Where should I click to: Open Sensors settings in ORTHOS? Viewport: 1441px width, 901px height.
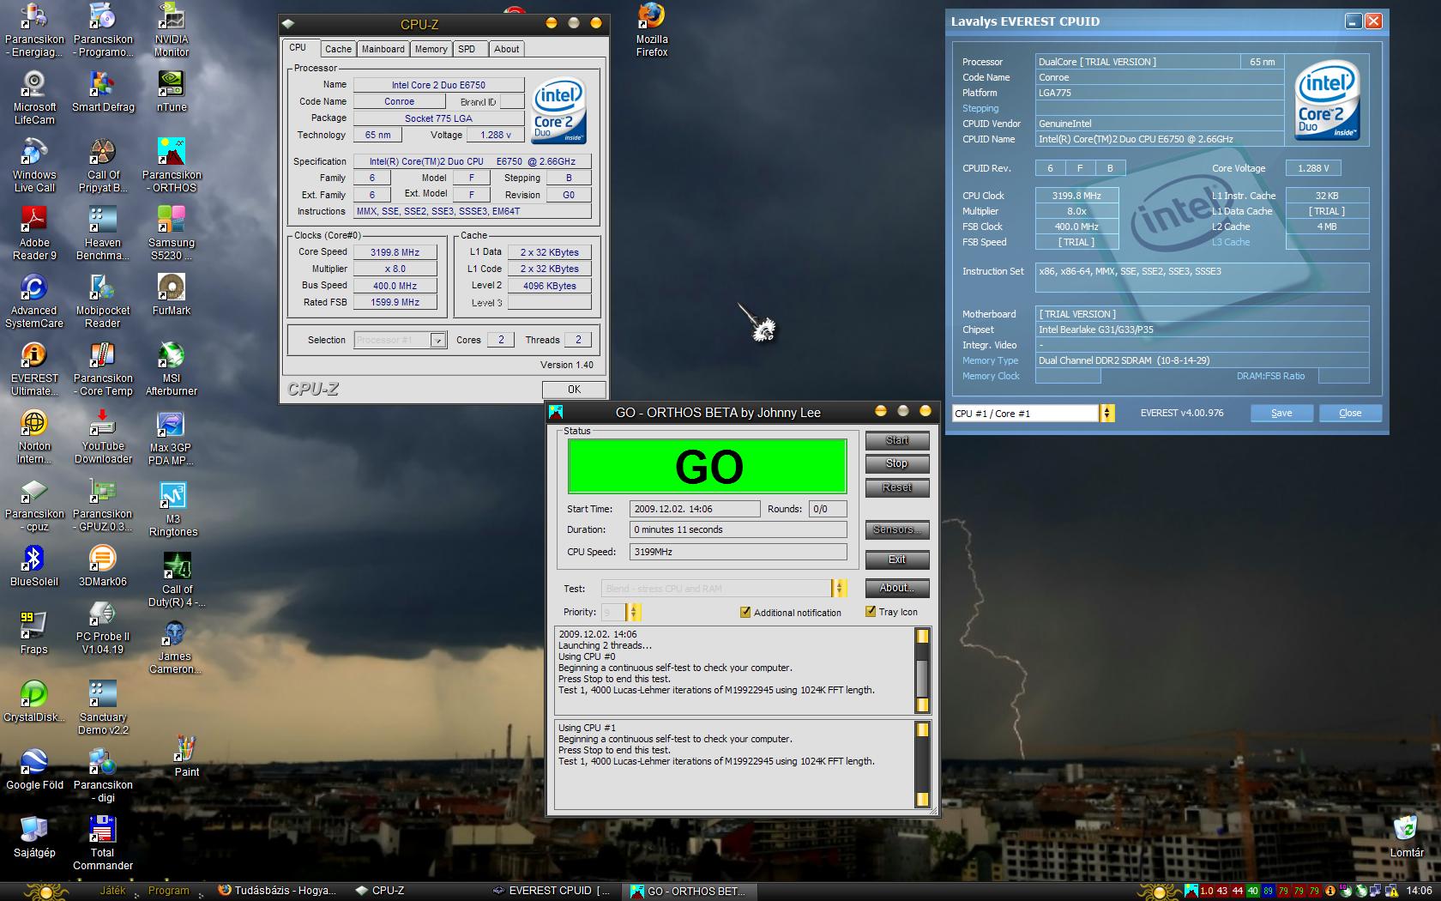[x=897, y=529]
